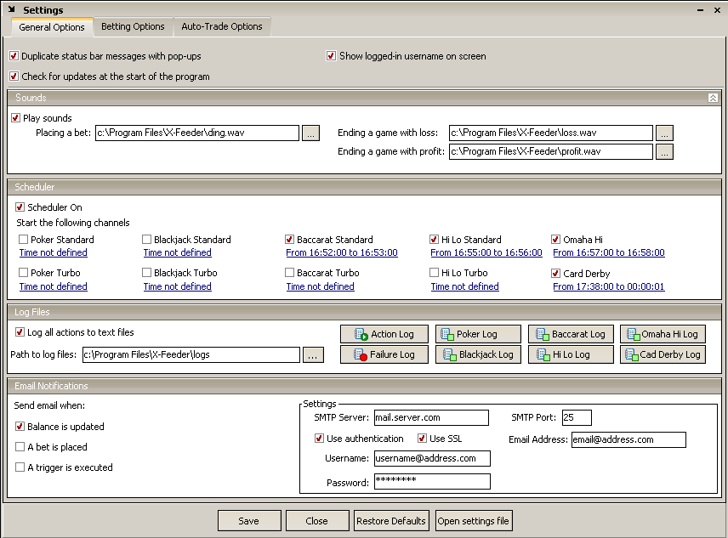Click Open settings file button
This screenshot has height=538, width=728.
473,521
